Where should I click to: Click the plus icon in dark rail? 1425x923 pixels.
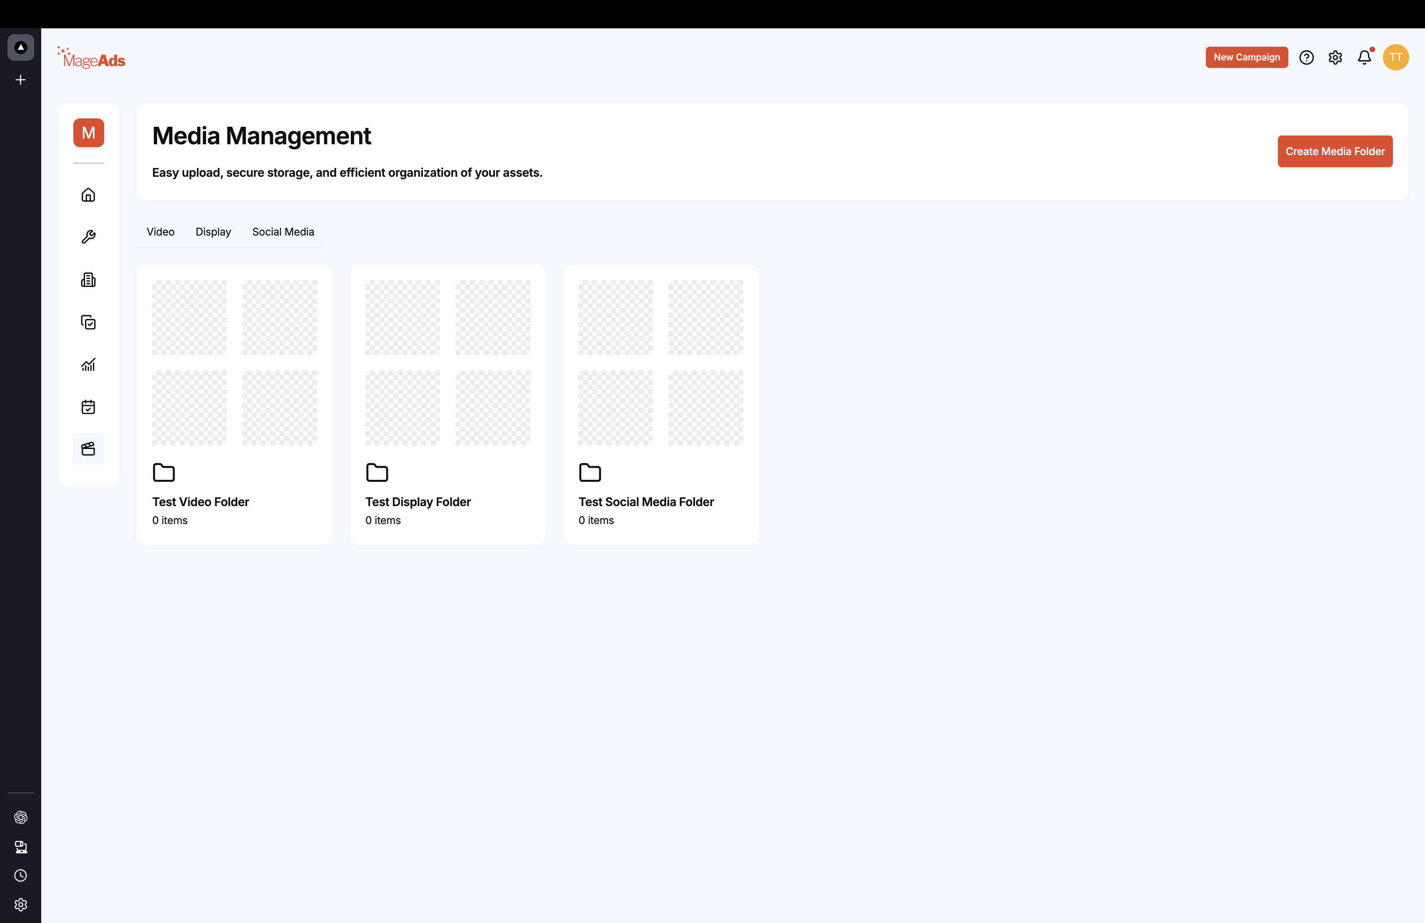20,80
